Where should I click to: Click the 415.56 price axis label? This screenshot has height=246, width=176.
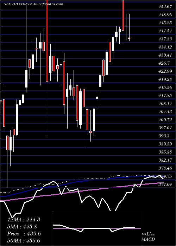click(x=165, y=88)
